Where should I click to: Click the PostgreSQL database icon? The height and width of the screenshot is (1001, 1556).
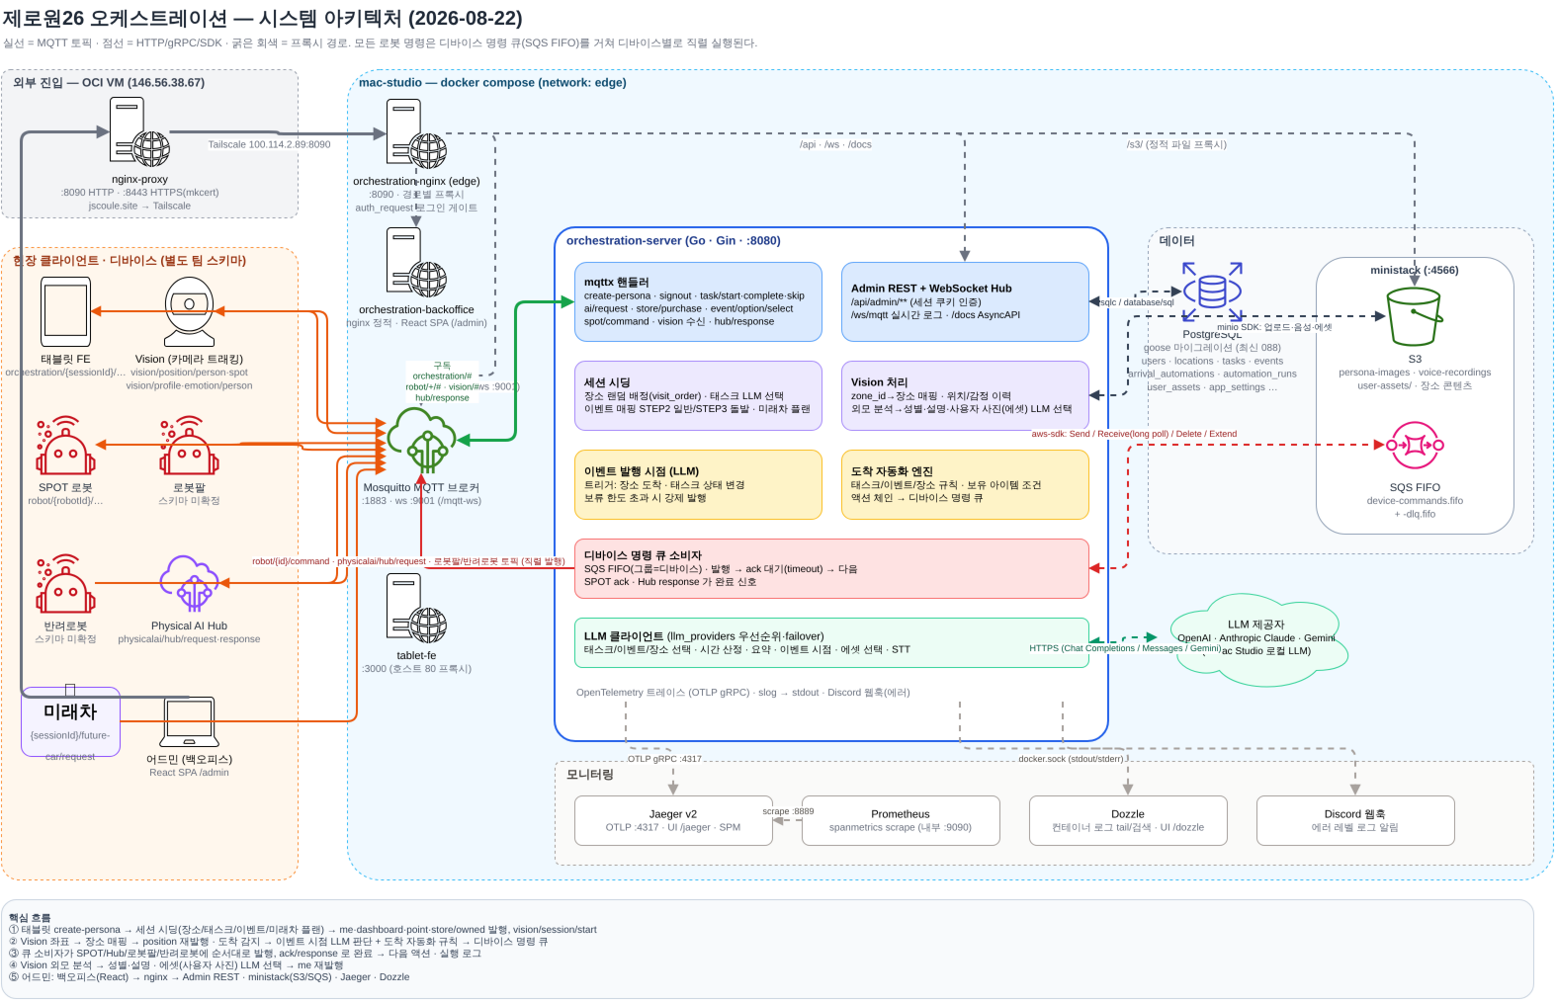pos(1212,292)
